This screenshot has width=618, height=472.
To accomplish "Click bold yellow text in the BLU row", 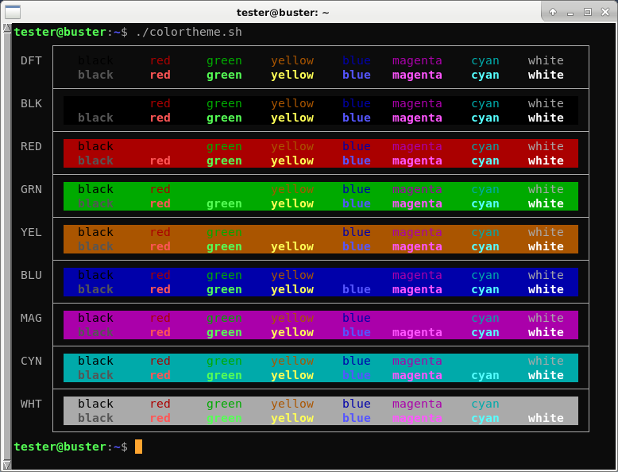I will coord(292,289).
